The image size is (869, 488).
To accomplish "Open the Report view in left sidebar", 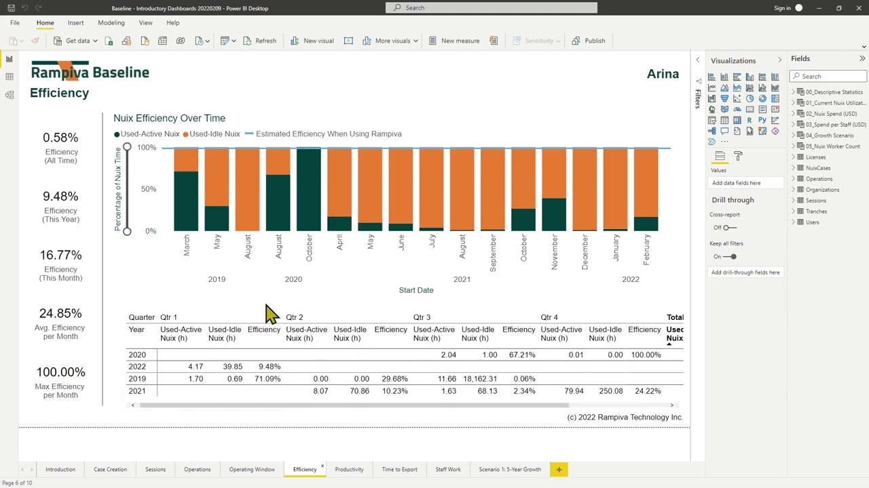I will (x=9, y=59).
